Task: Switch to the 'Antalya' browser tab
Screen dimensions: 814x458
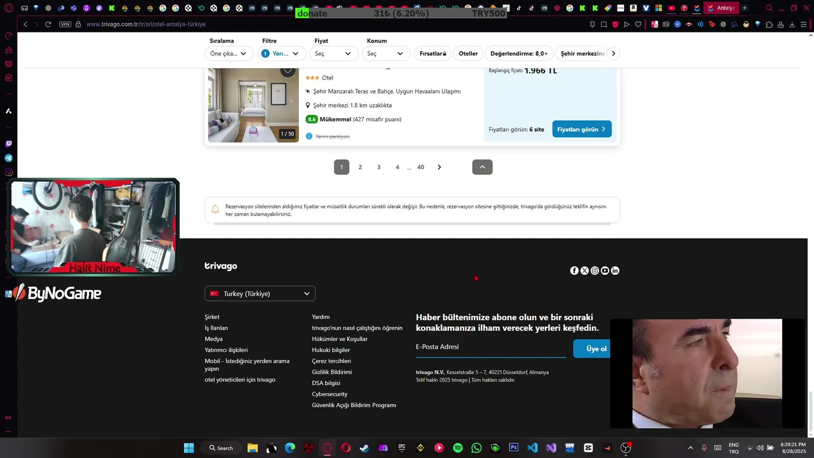Action: (721, 8)
